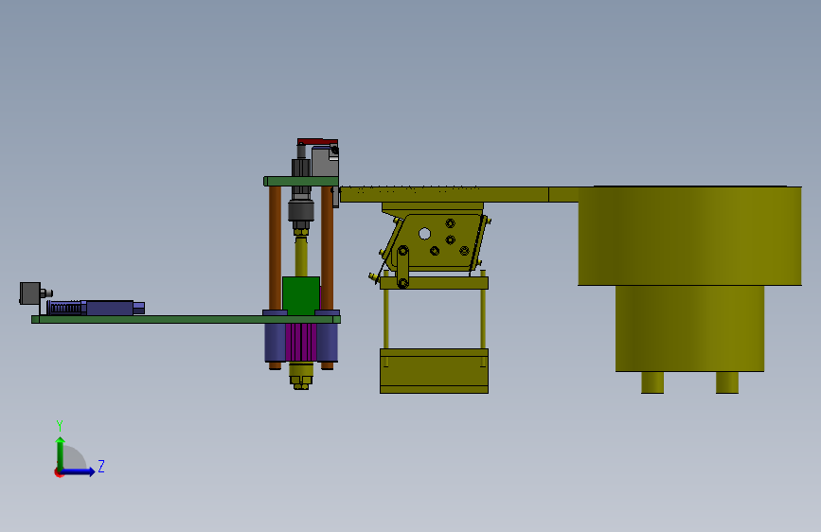Select the left foot under bowl base

pyautogui.click(x=652, y=382)
